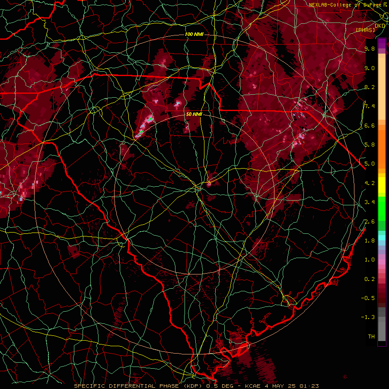This screenshot has width=389, height=389.
Task: Click the 1.8 value on the color scale
Action: point(370,241)
